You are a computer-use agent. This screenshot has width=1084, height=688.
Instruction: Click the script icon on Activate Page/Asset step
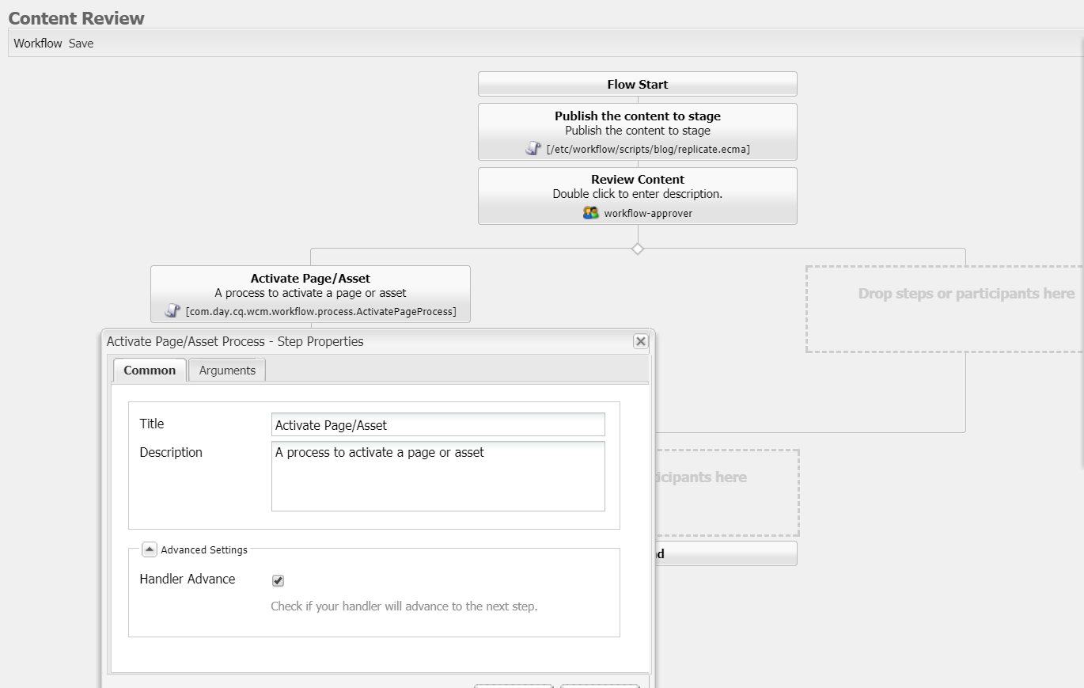pos(172,310)
